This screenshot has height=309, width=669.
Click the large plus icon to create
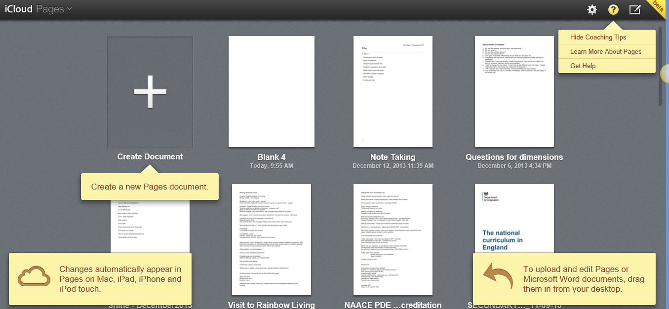coord(150,92)
